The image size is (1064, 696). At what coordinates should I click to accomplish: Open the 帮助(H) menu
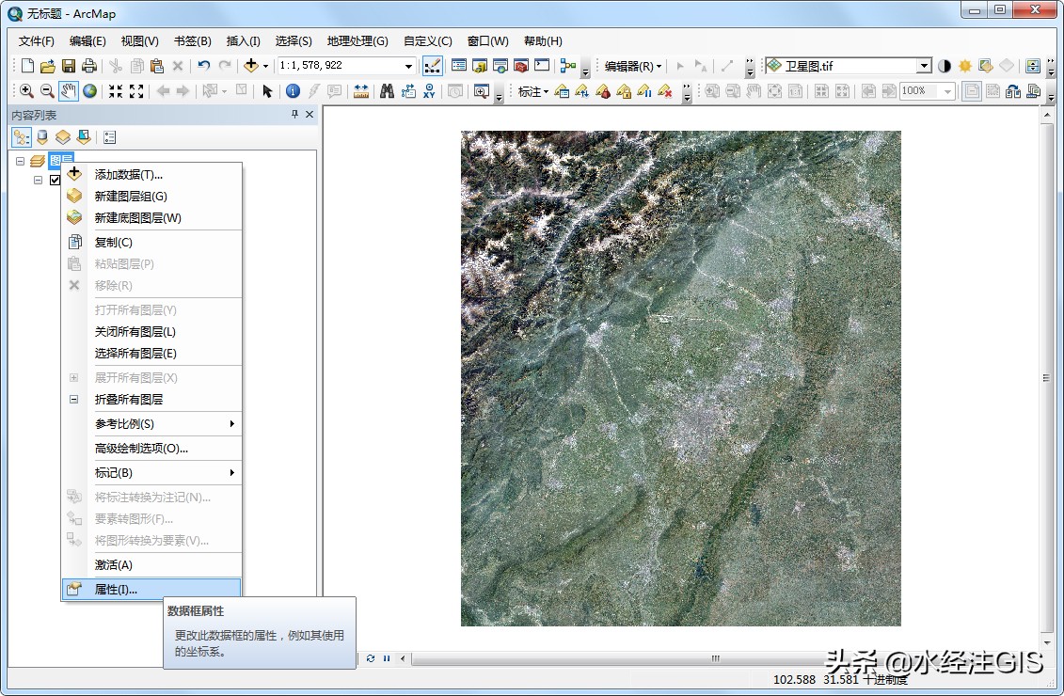pos(543,40)
